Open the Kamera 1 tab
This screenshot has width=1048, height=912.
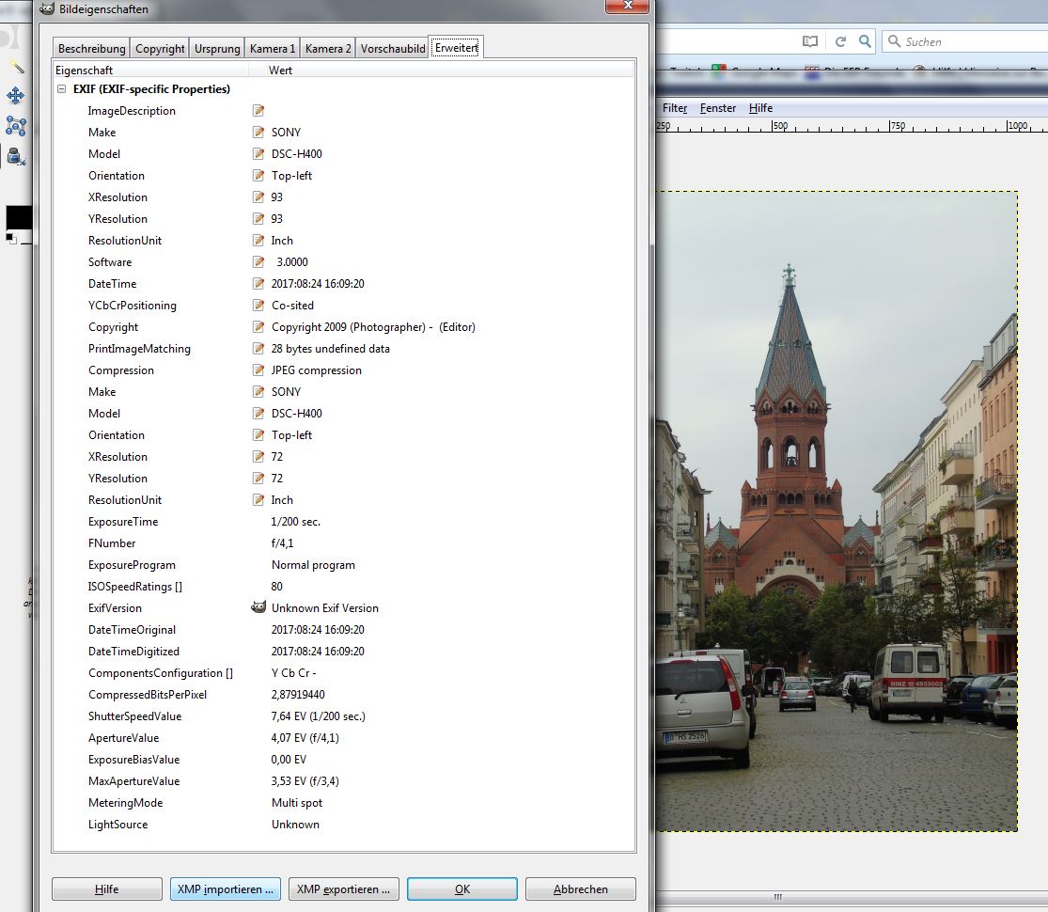pos(273,49)
